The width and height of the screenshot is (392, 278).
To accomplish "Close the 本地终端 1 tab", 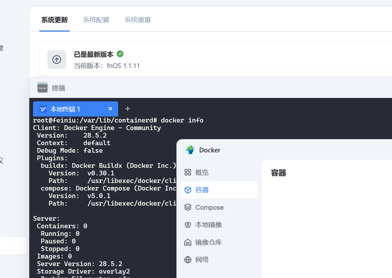I will point(110,109).
